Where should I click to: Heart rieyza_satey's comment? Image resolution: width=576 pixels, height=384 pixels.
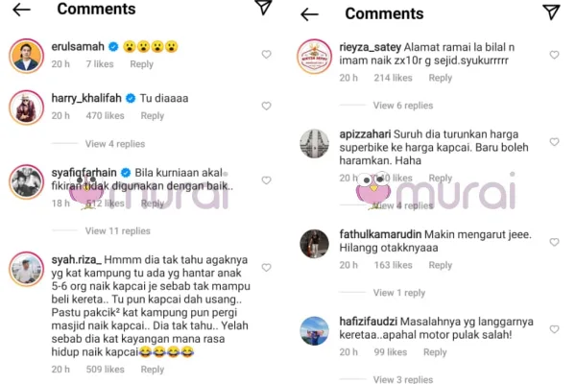coord(554,55)
